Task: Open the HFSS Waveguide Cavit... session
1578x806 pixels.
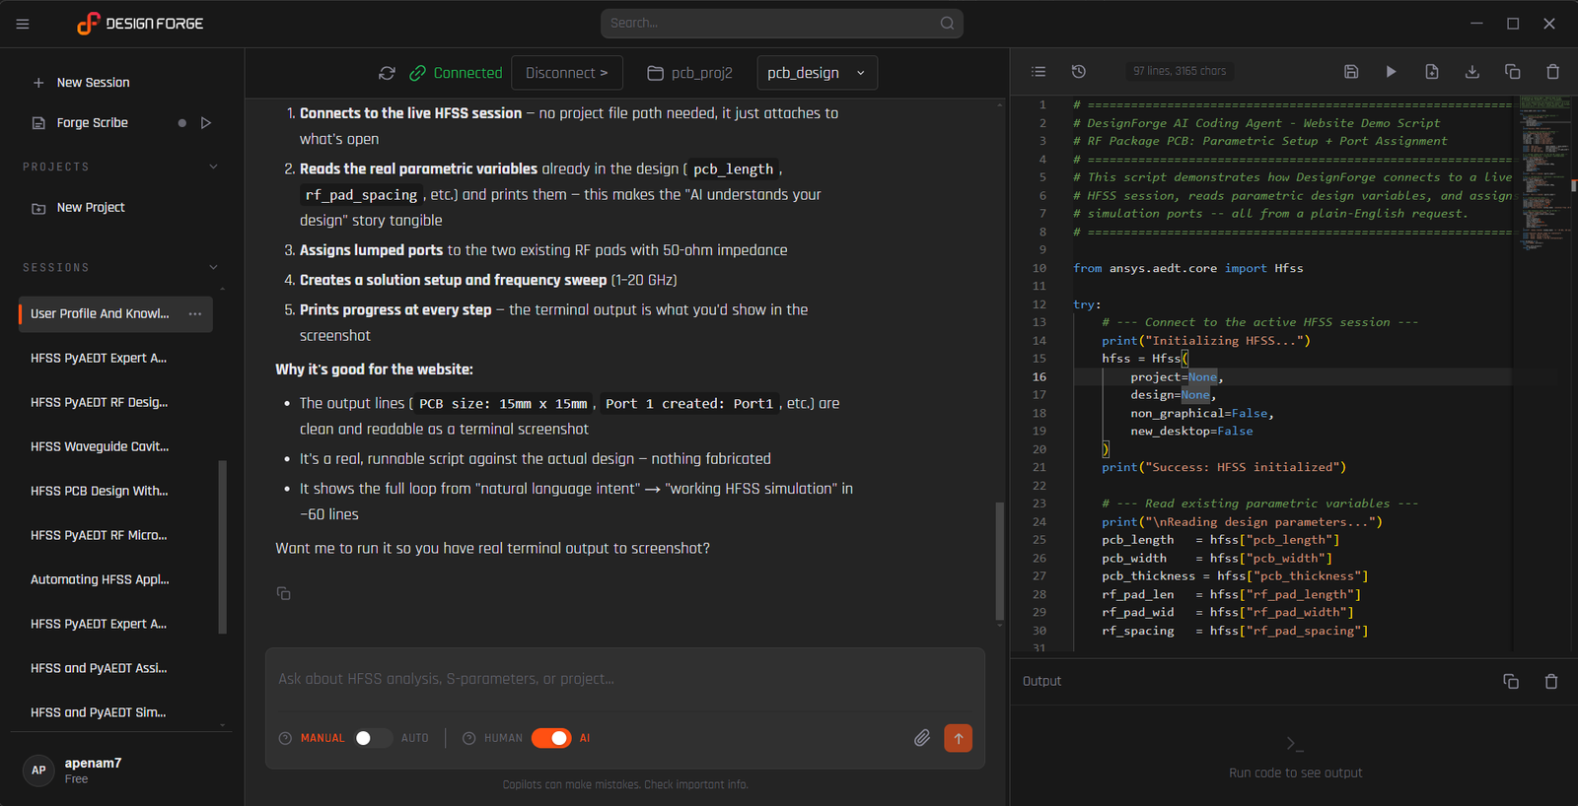Action: tap(100, 446)
